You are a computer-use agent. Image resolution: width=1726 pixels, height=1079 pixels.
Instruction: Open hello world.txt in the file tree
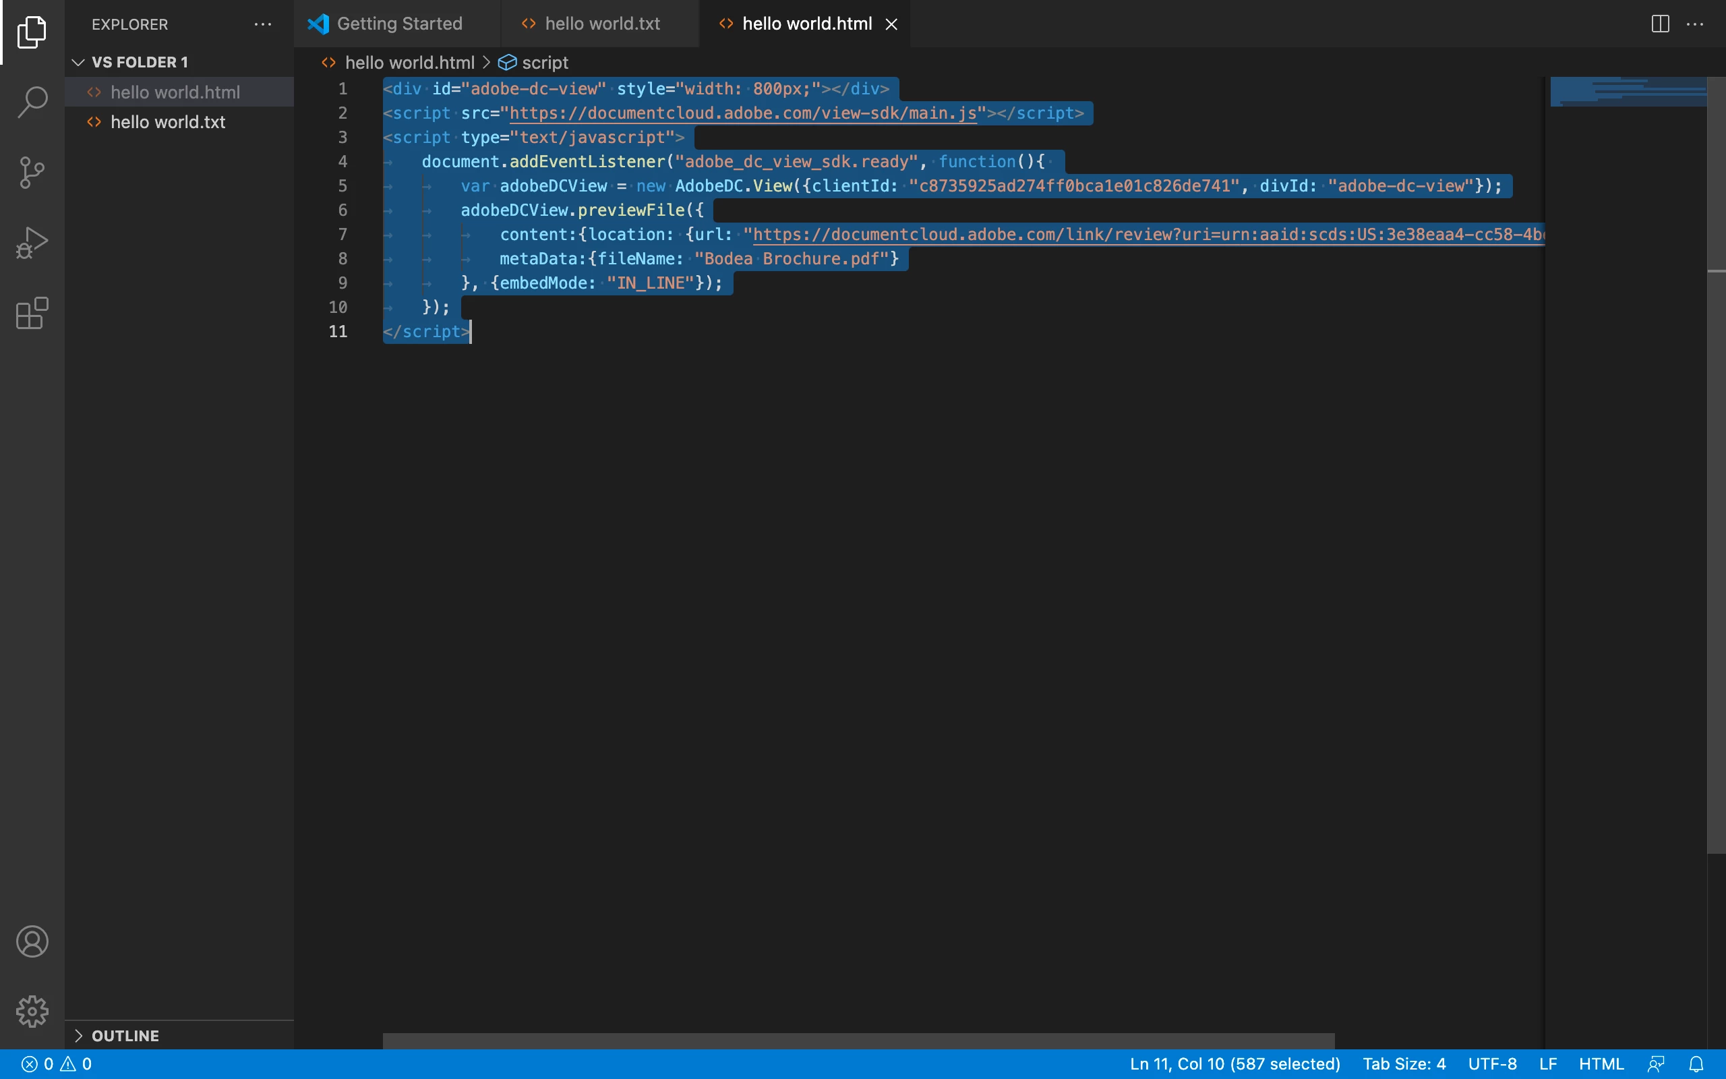point(168,122)
